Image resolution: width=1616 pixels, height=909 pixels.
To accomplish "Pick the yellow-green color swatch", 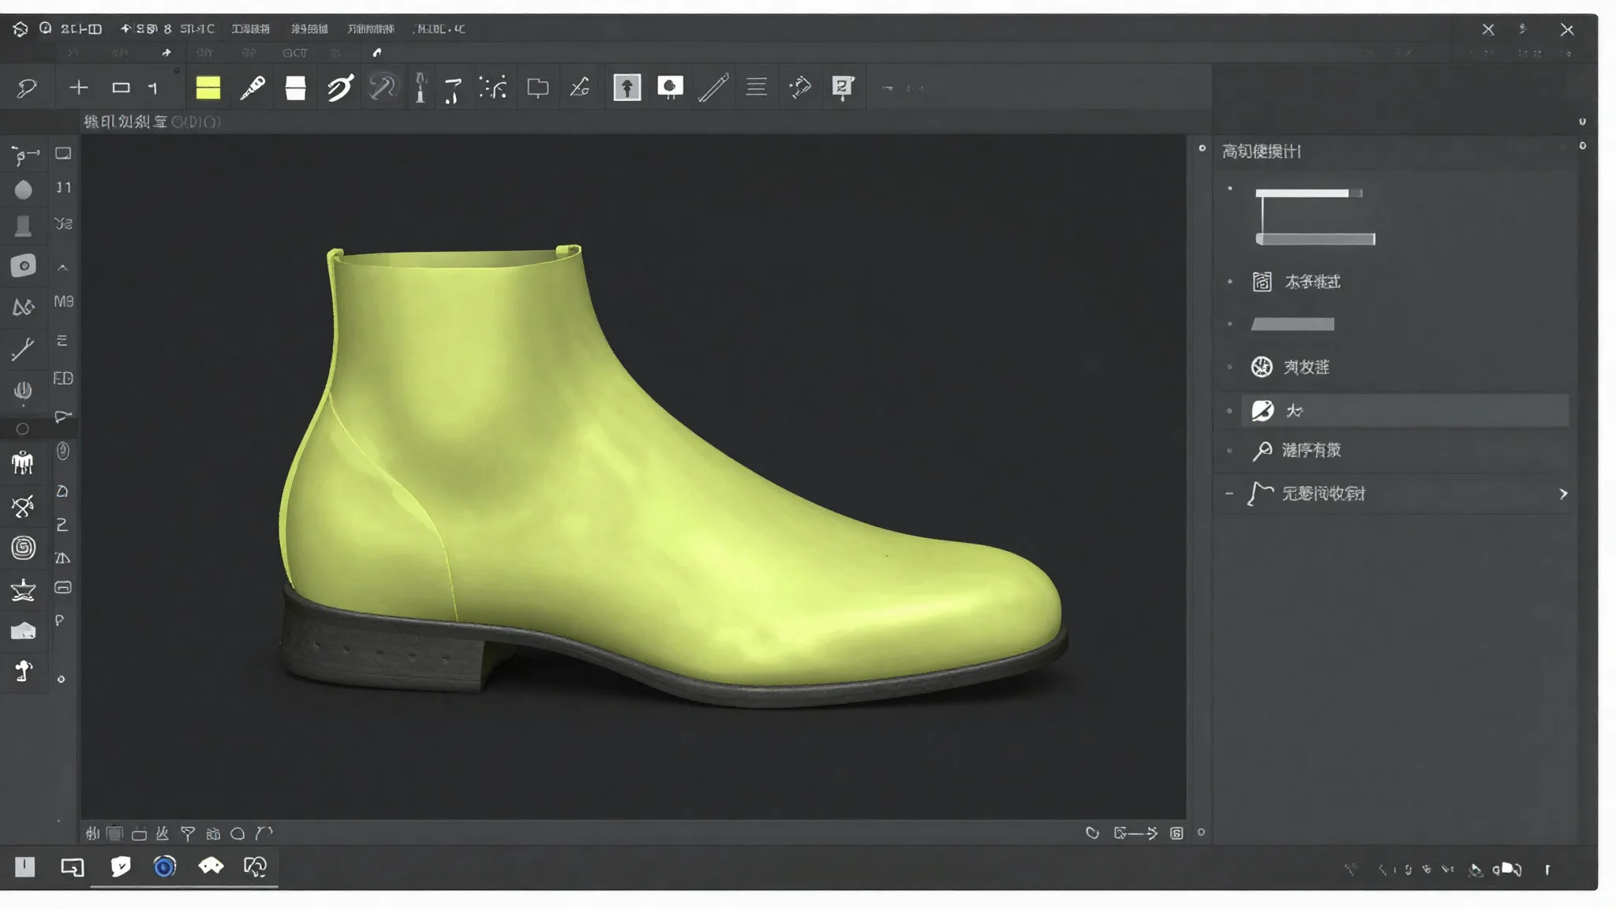I will click(x=208, y=88).
